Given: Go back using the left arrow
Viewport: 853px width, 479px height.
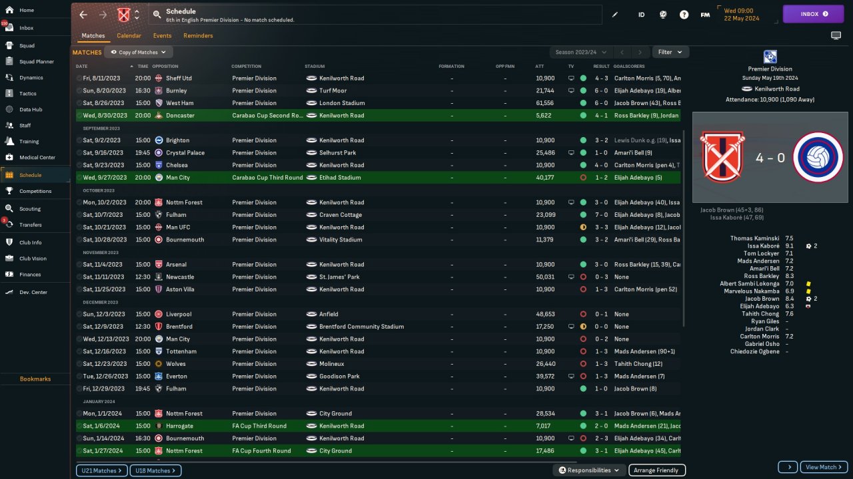Looking at the screenshot, I should tap(83, 15).
